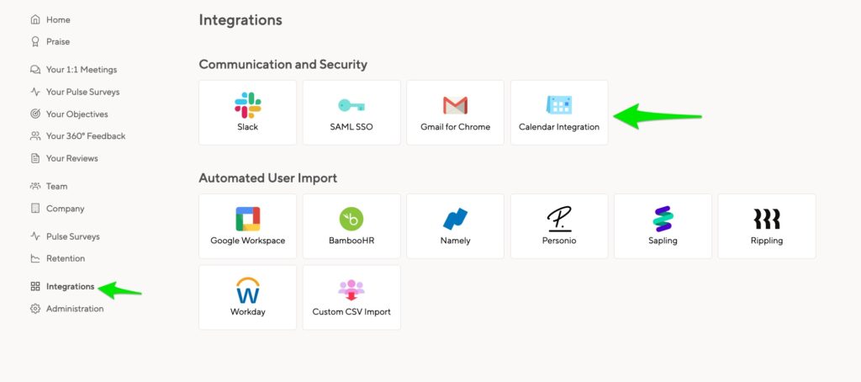Click the Retention chart icon

click(x=35, y=258)
